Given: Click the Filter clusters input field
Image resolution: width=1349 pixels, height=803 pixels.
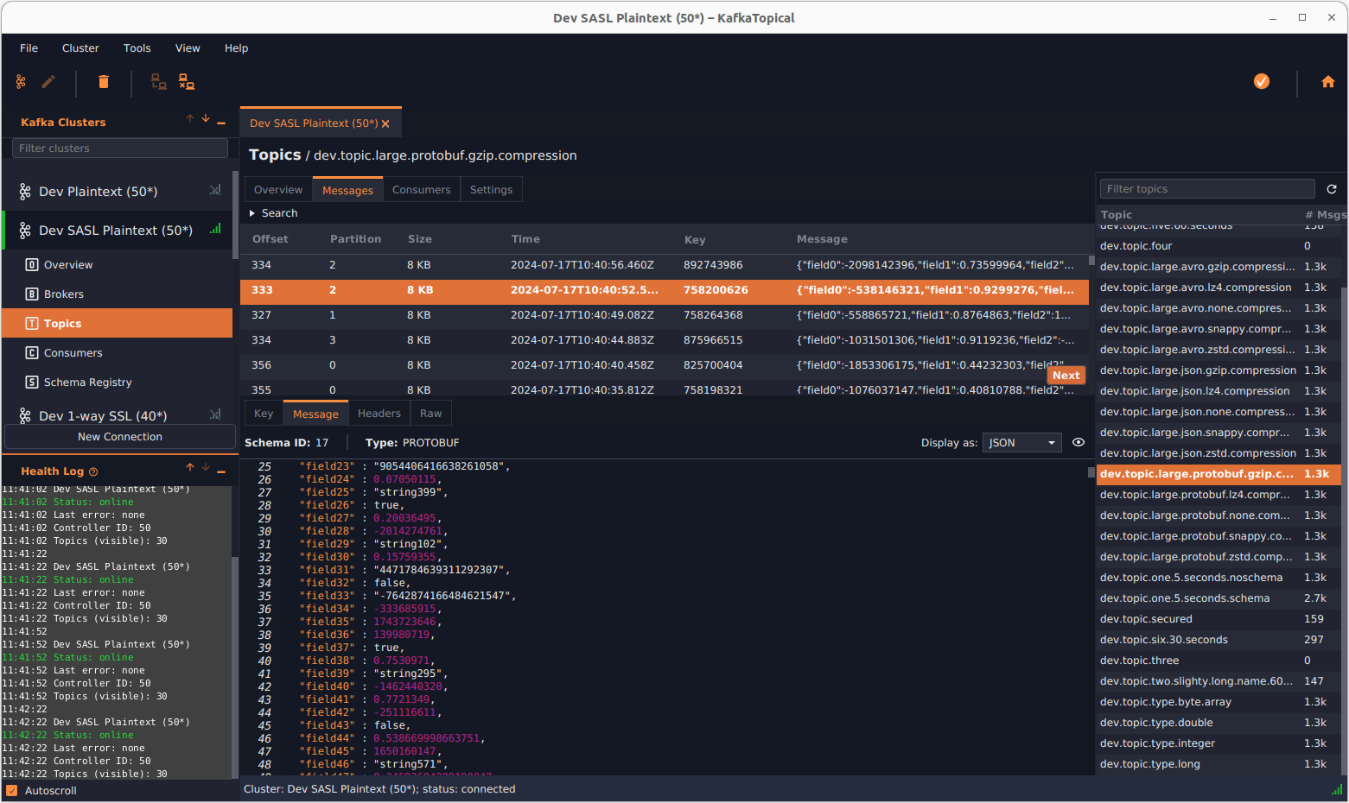Looking at the screenshot, I should coord(120,149).
